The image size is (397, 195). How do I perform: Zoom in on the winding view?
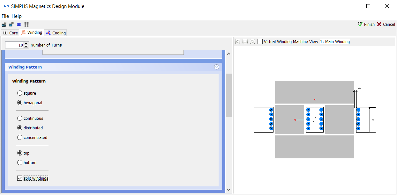coord(237,42)
